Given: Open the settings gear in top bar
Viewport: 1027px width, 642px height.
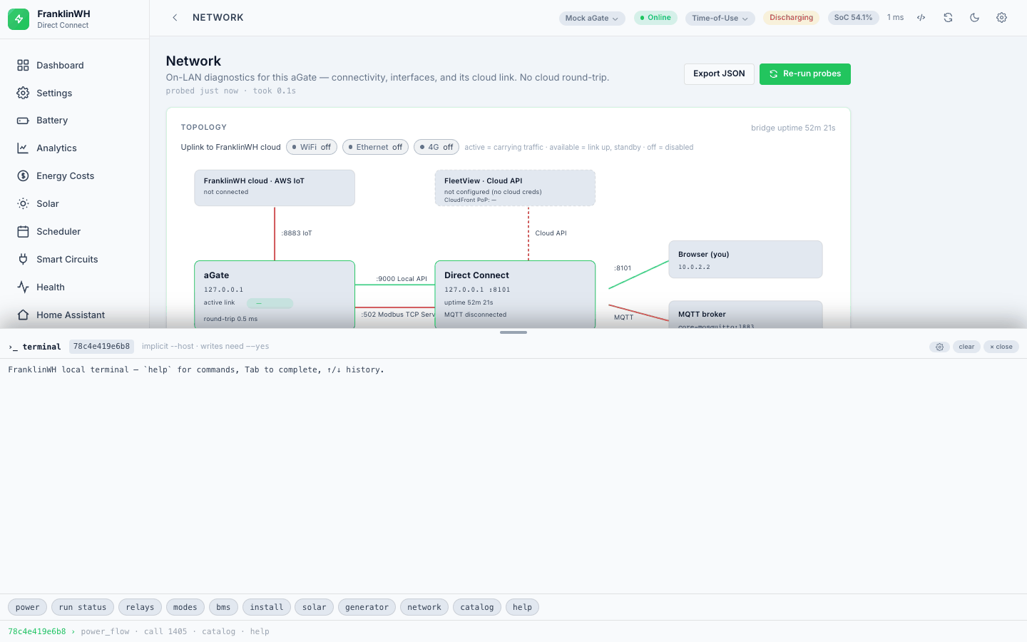Looking at the screenshot, I should [1001, 18].
